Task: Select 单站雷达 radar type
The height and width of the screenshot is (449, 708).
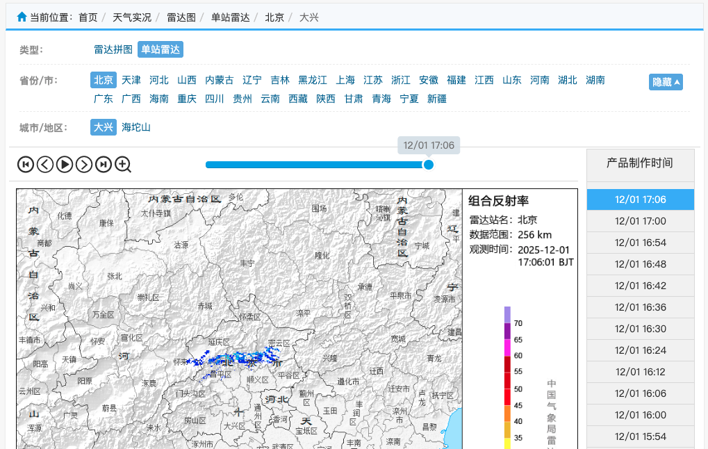Action: pyautogui.click(x=160, y=49)
